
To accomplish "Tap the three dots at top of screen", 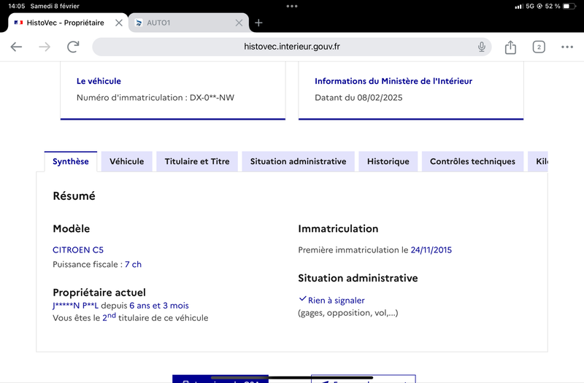I will (x=292, y=6).
